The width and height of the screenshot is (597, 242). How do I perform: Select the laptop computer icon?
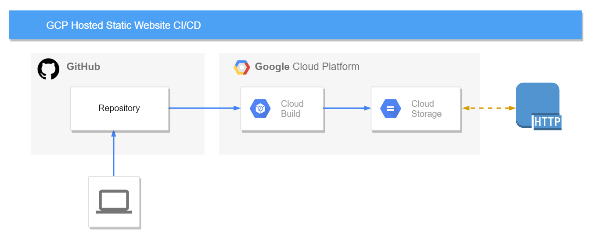(x=114, y=202)
